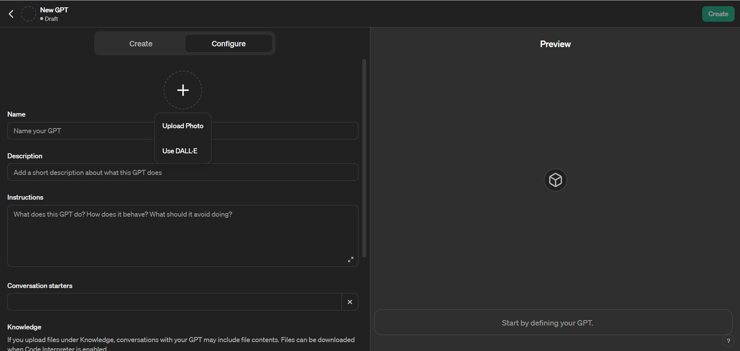The height and width of the screenshot is (351, 740).
Task: Select Upload Photo from the menu
Action: point(182,125)
